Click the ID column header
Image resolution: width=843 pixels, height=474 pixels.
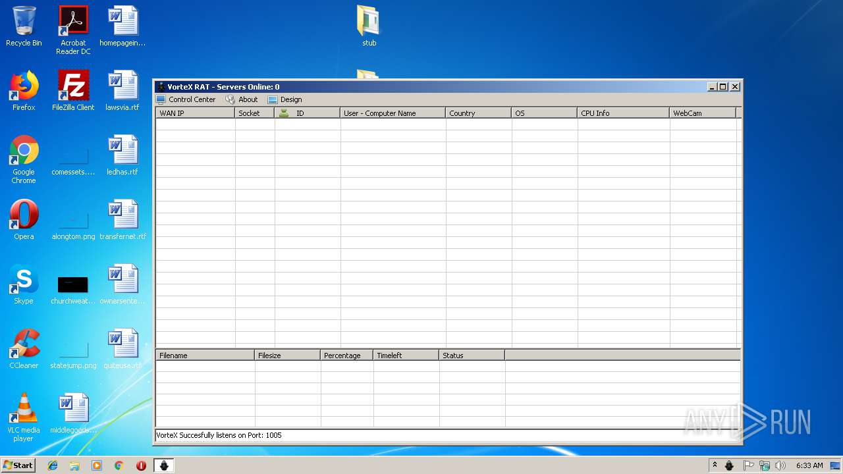(308, 113)
